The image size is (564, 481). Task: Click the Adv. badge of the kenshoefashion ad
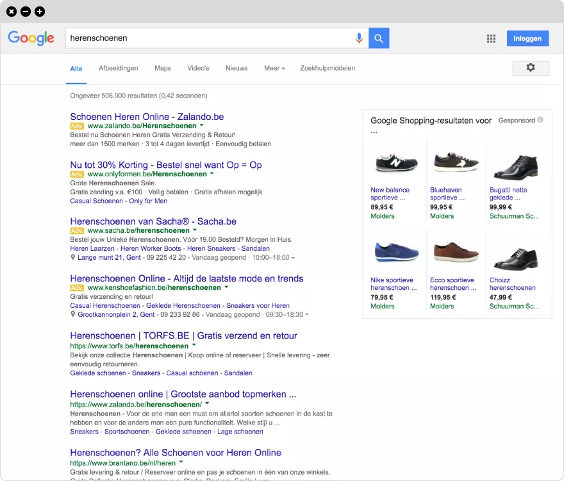coord(77,288)
